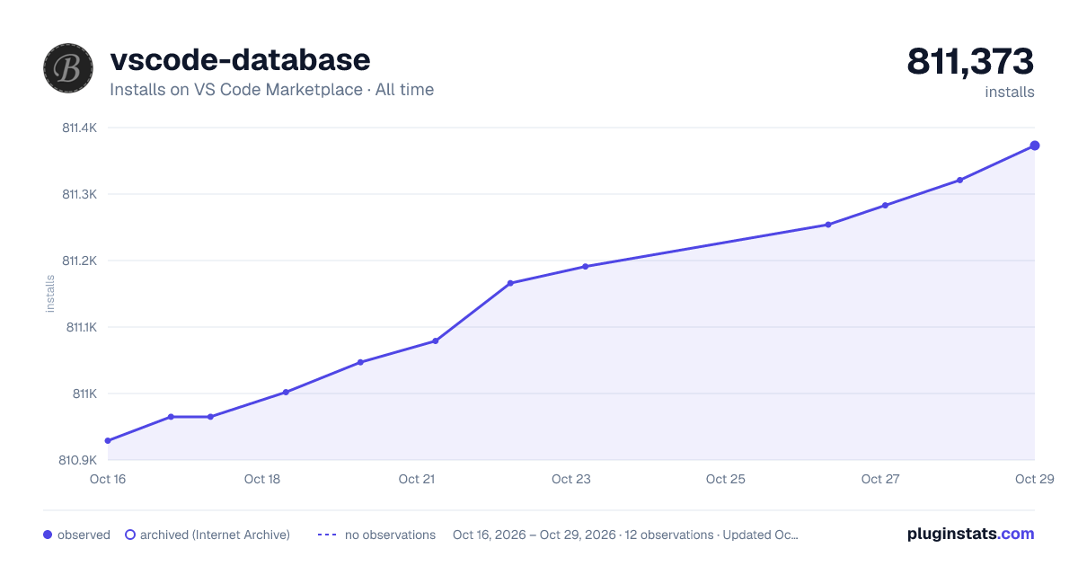Click the Oct 18 x-axis label
Screen dimensions: 1078x566
pos(262,479)
